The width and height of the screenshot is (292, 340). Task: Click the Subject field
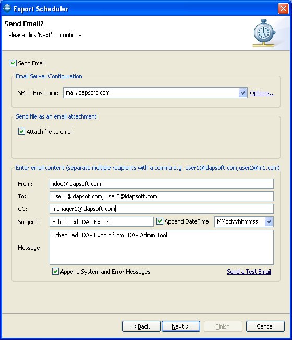(x=102, y=222)
